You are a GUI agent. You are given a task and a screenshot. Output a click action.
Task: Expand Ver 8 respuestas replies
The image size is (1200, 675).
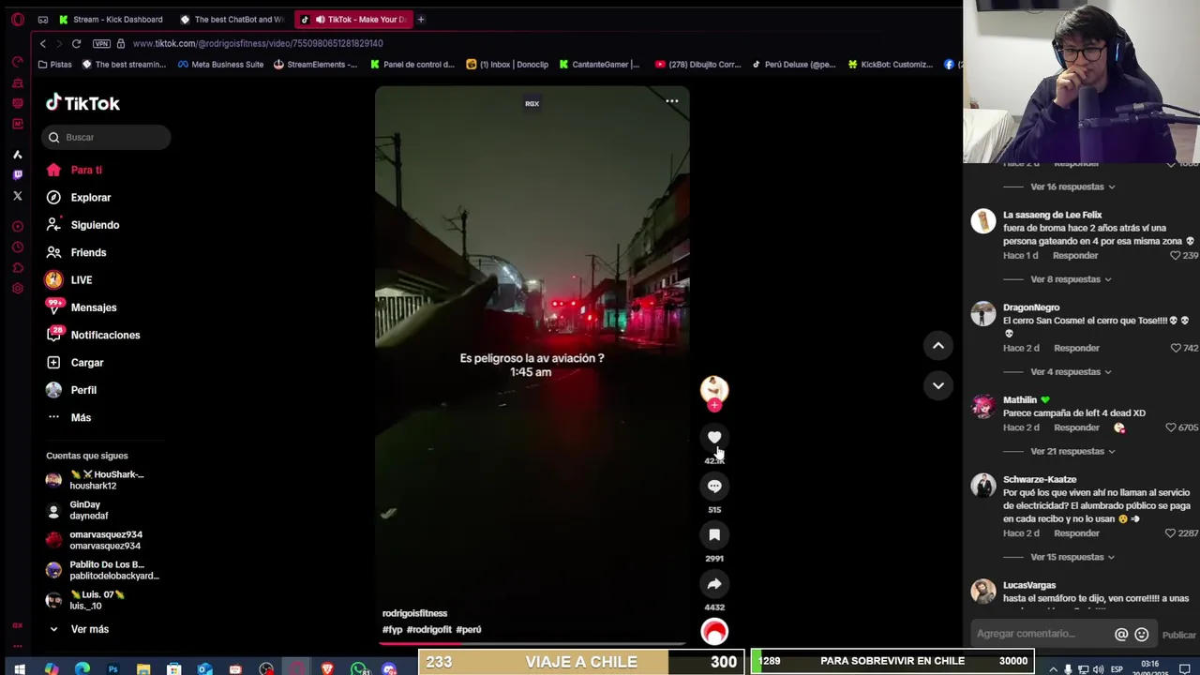1071,279
